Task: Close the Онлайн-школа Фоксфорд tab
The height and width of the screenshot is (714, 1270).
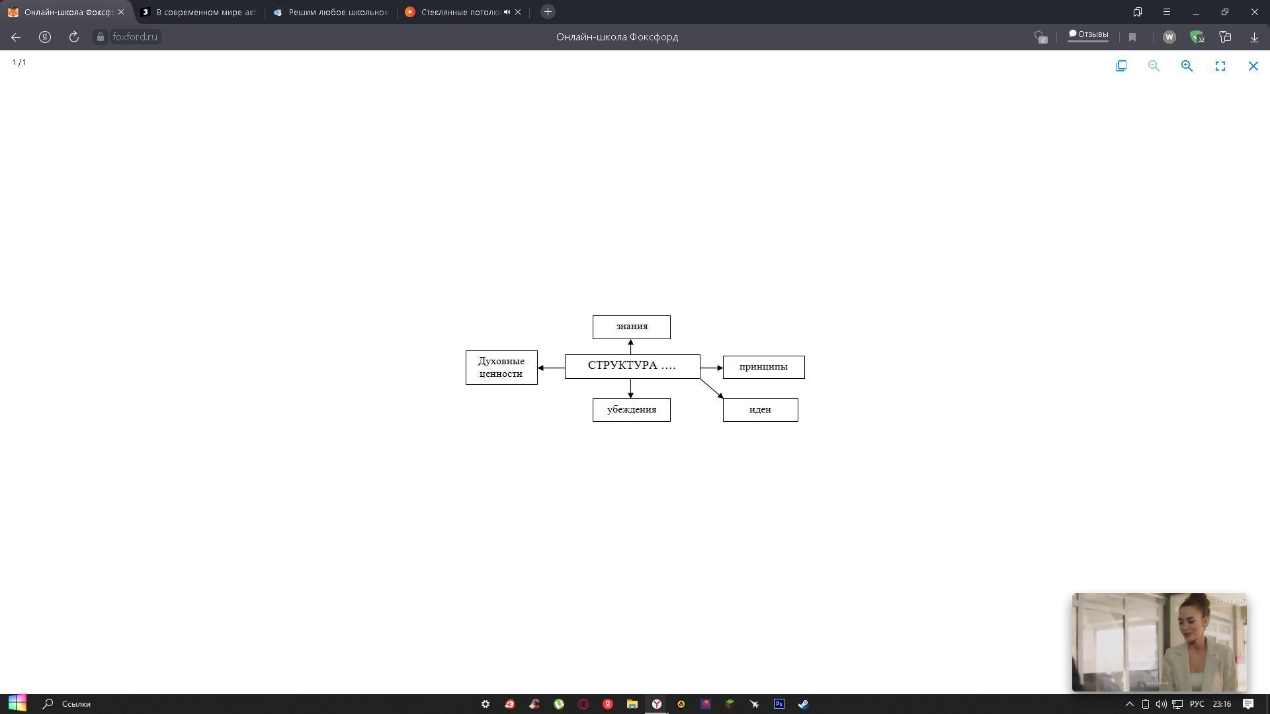Action: 121,12
